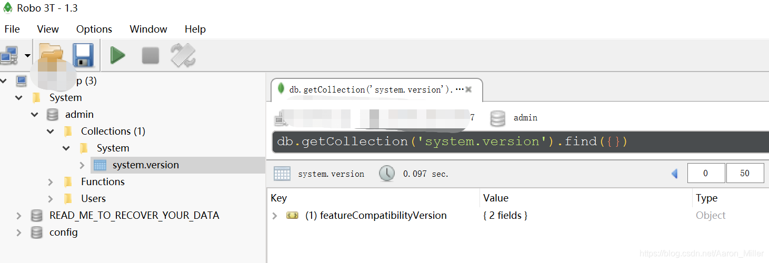Click the system.version table icon in tree
The height and width of the screenshot is (263, 769).
[x=100, y=165]
